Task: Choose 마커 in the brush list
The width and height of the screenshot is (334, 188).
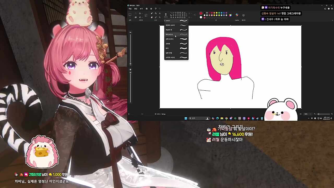Action: coord(176,48)
